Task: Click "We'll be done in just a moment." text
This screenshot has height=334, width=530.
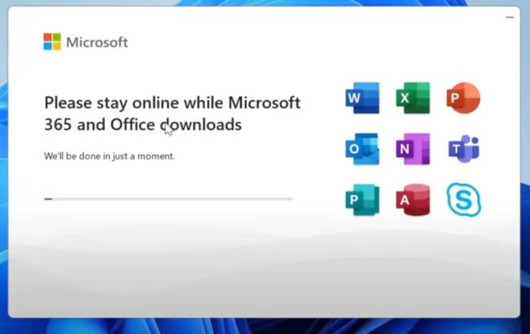Action: click(110, 156)
